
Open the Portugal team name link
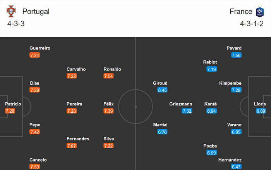click(36, 12)
